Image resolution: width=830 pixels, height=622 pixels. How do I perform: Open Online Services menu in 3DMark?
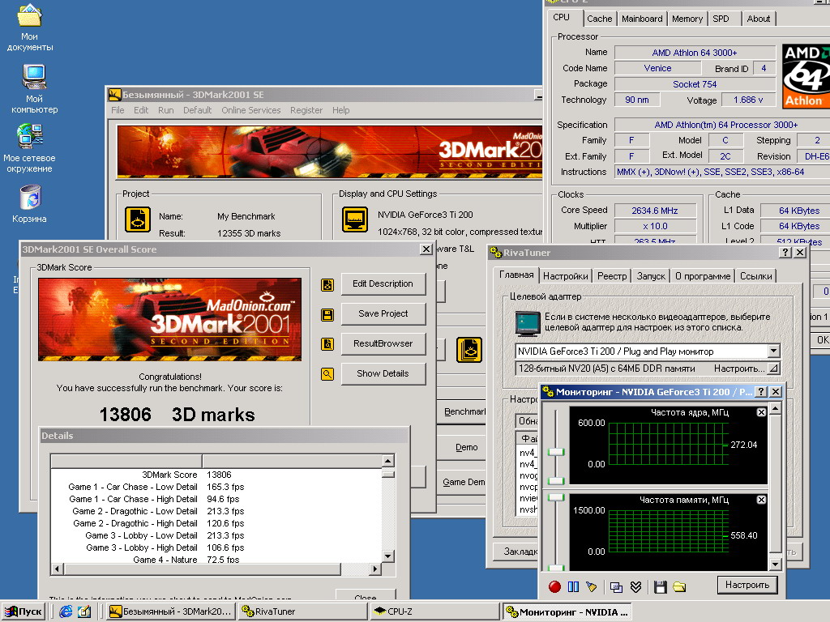[x=251, y=110]
